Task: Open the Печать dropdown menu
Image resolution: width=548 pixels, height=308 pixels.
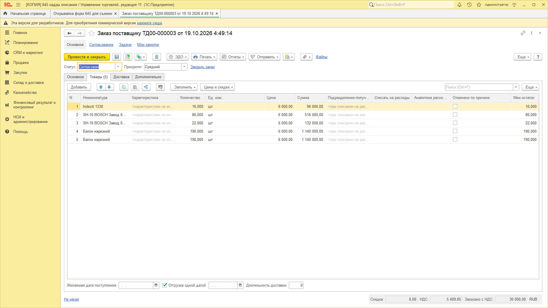Action: (204, 57)
